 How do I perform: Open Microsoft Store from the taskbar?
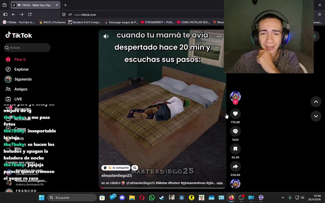click(102, 198)
